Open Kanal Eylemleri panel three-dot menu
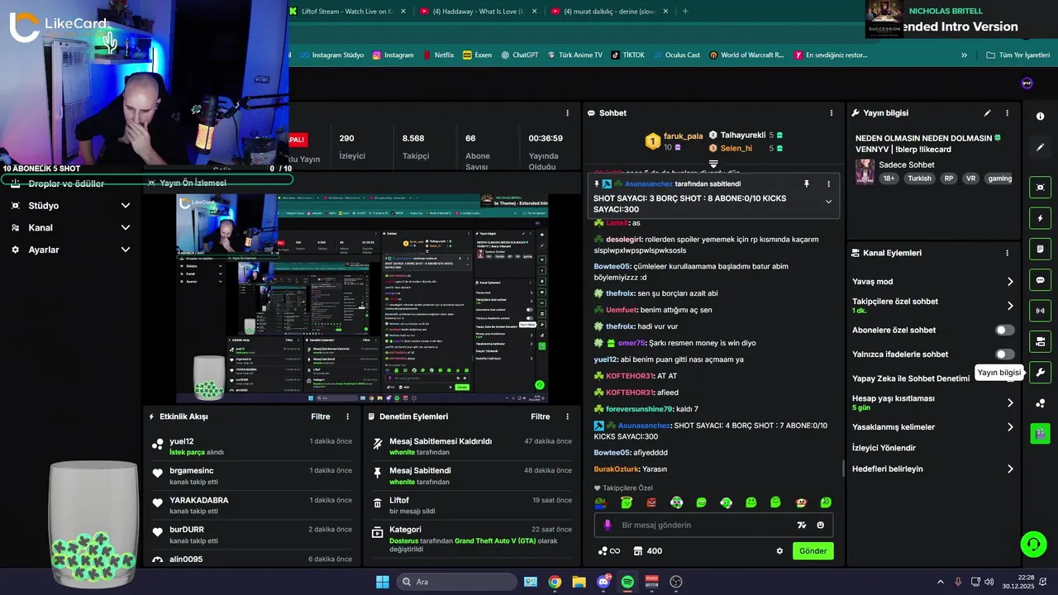The width and height of the screenshot is (1058, 595). 1007,253
